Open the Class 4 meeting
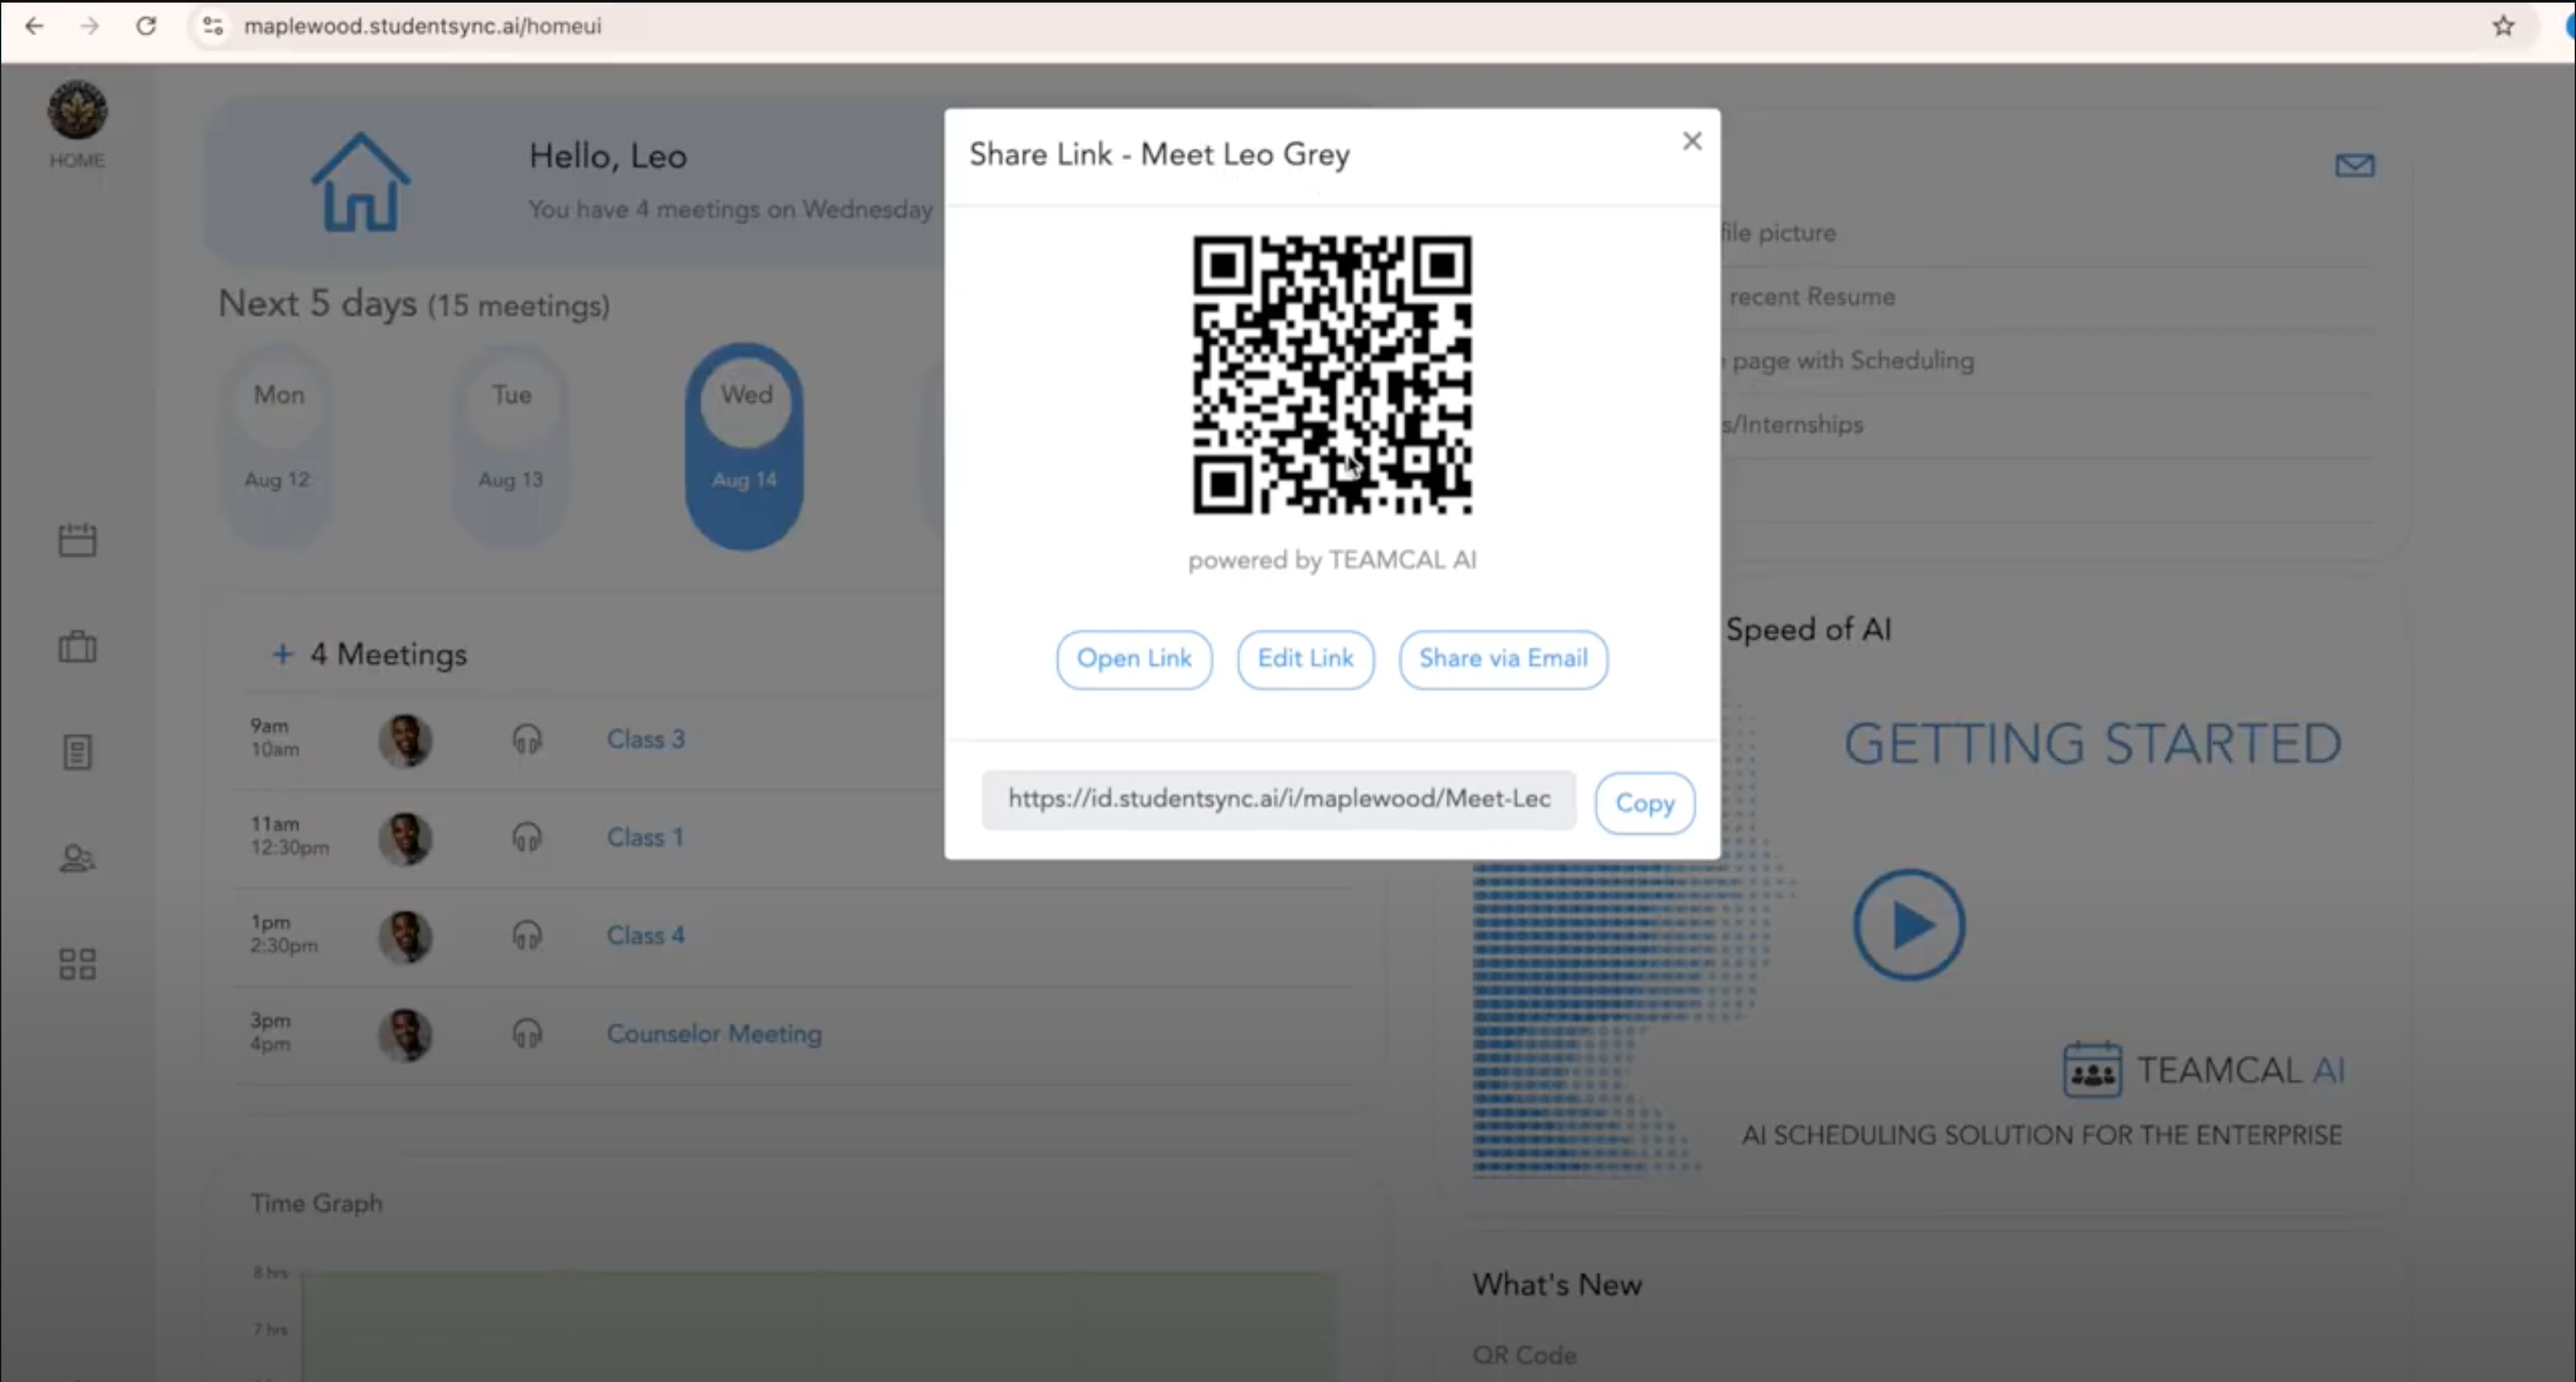Viewport: 2576px width, 1382px height. pos(646,935)
